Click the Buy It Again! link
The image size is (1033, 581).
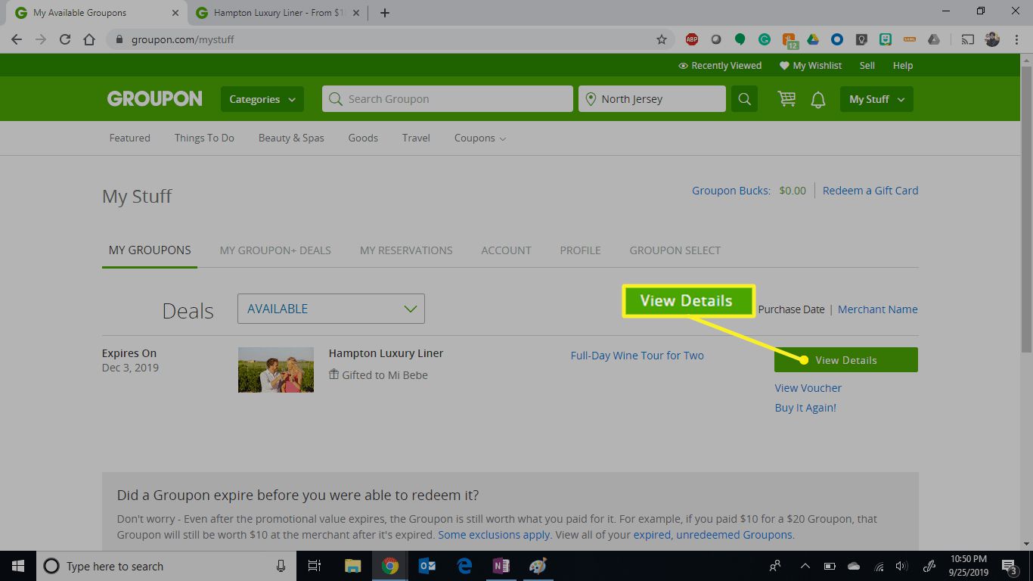pos(805,408)
